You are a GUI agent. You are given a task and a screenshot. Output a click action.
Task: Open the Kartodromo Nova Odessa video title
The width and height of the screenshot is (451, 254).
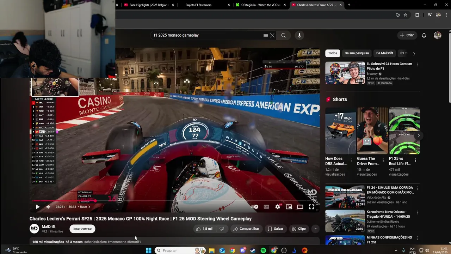pos(389,214)
